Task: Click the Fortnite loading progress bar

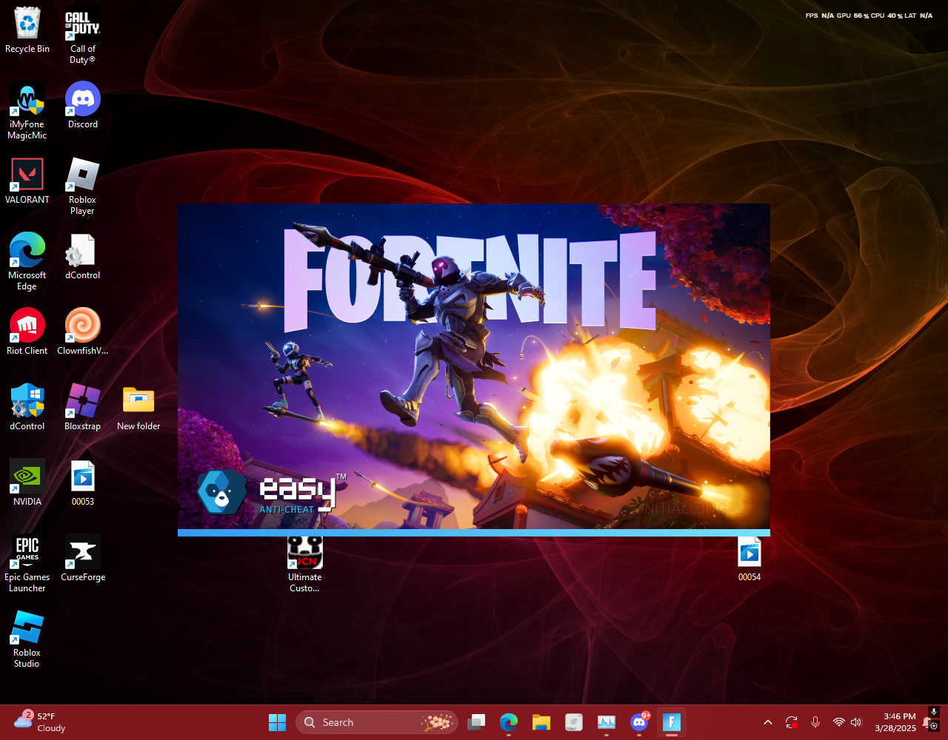Action: point(474,533)
